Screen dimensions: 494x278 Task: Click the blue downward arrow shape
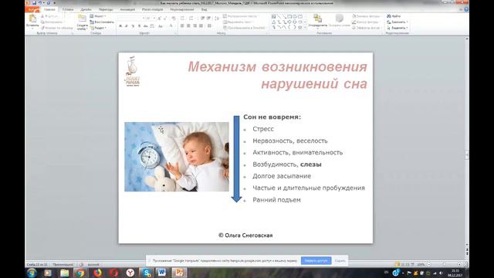[x=236, y=158]
